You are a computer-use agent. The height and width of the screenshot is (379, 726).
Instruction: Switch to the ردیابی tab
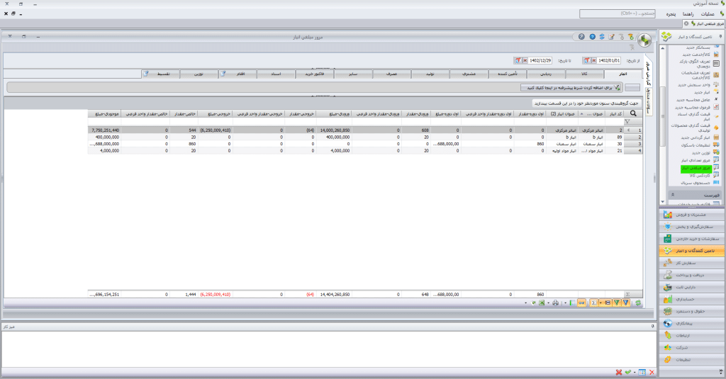coord(546,74)
